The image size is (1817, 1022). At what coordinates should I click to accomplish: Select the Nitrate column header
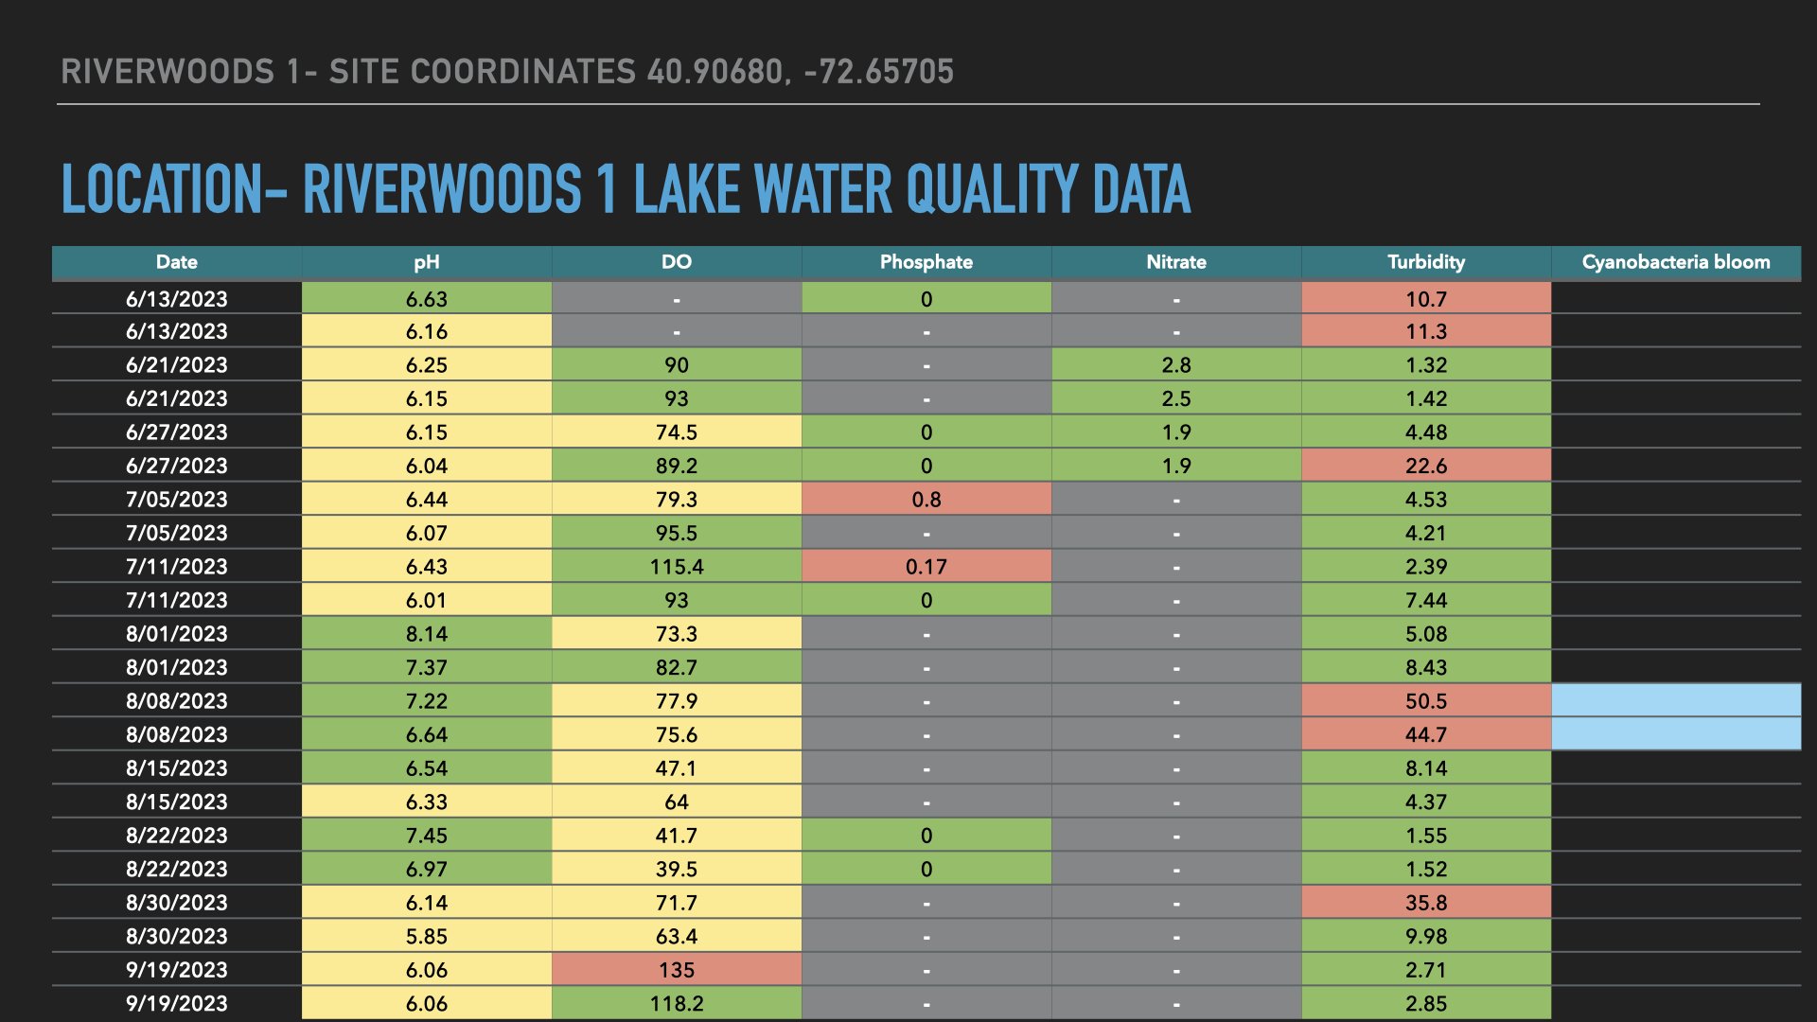(x=1176, y=262)
